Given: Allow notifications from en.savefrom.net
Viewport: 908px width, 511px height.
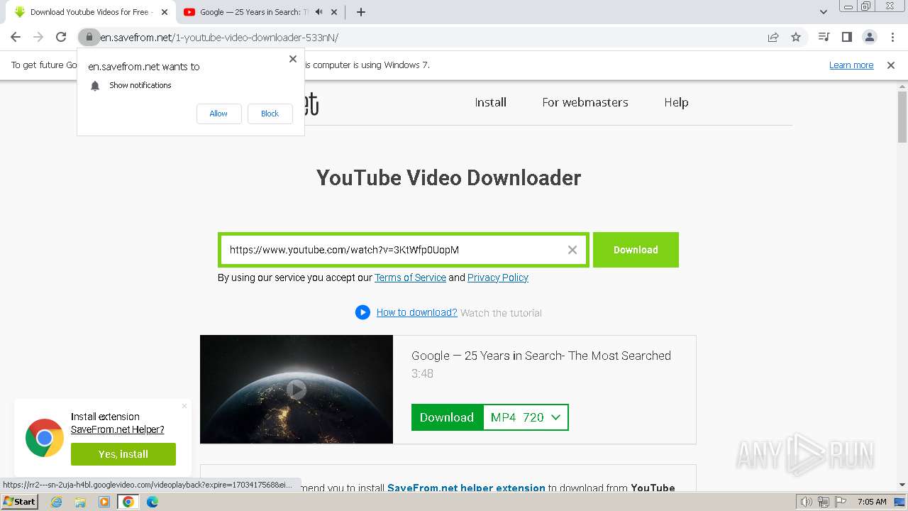Looking at the screenshot, I should (218, 114).
